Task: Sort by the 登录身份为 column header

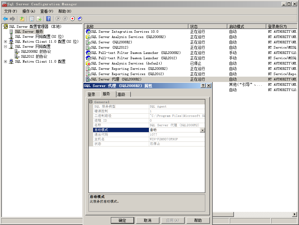Action: [282, 26]
